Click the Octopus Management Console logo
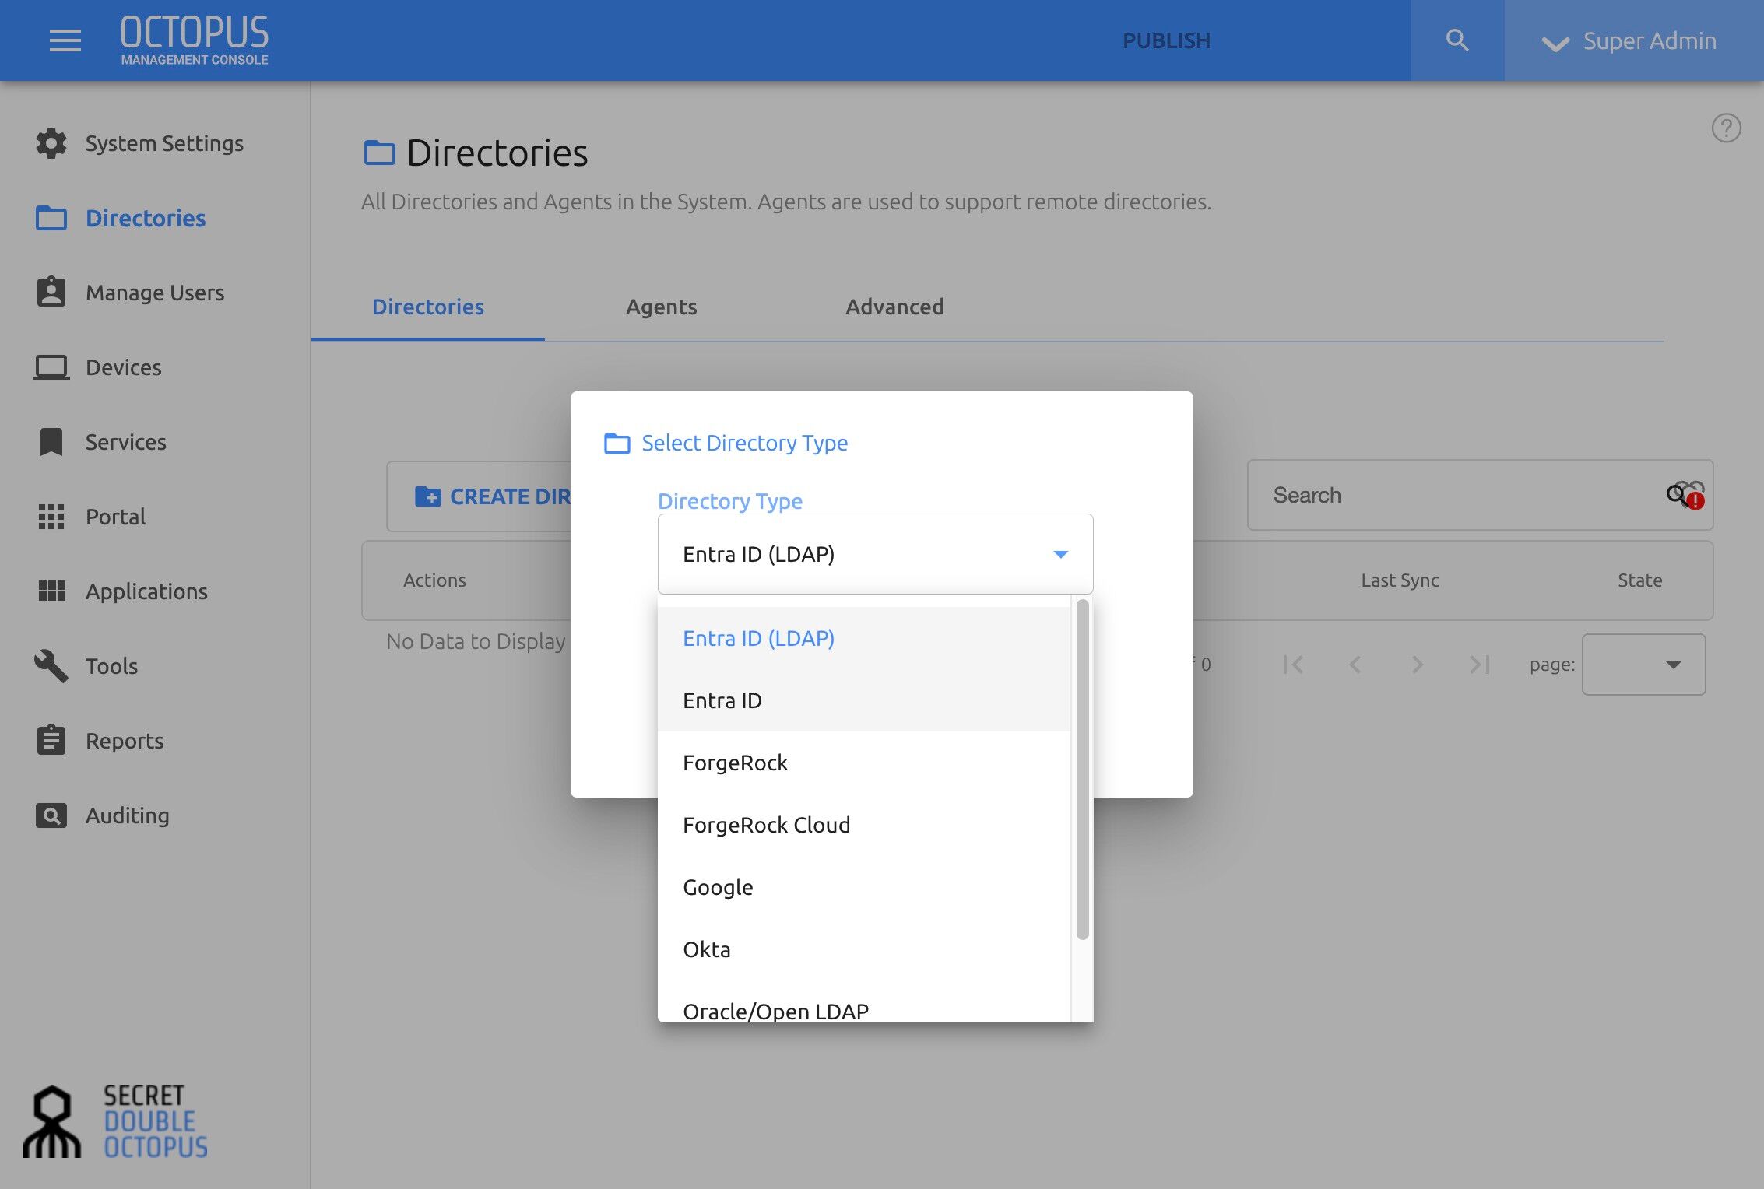This screenshot has width=1764, height=1189. pos(195,40)
